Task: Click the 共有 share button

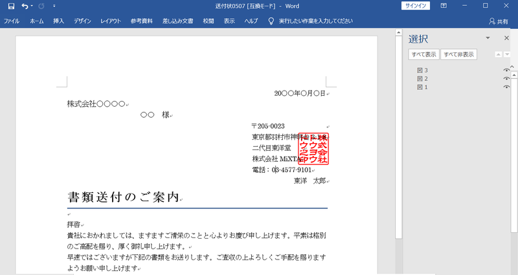Action: pyautogui.click(x=499, y=21)
